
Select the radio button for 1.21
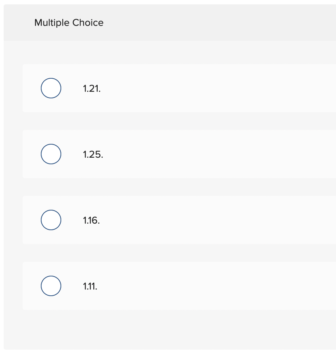tap(51, 88)
